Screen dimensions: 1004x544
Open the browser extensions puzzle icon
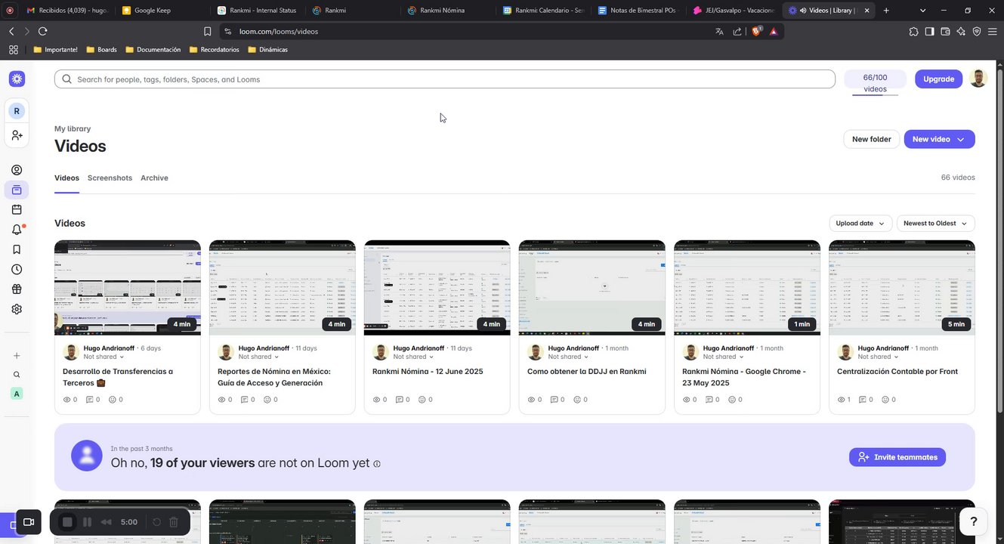913,31
